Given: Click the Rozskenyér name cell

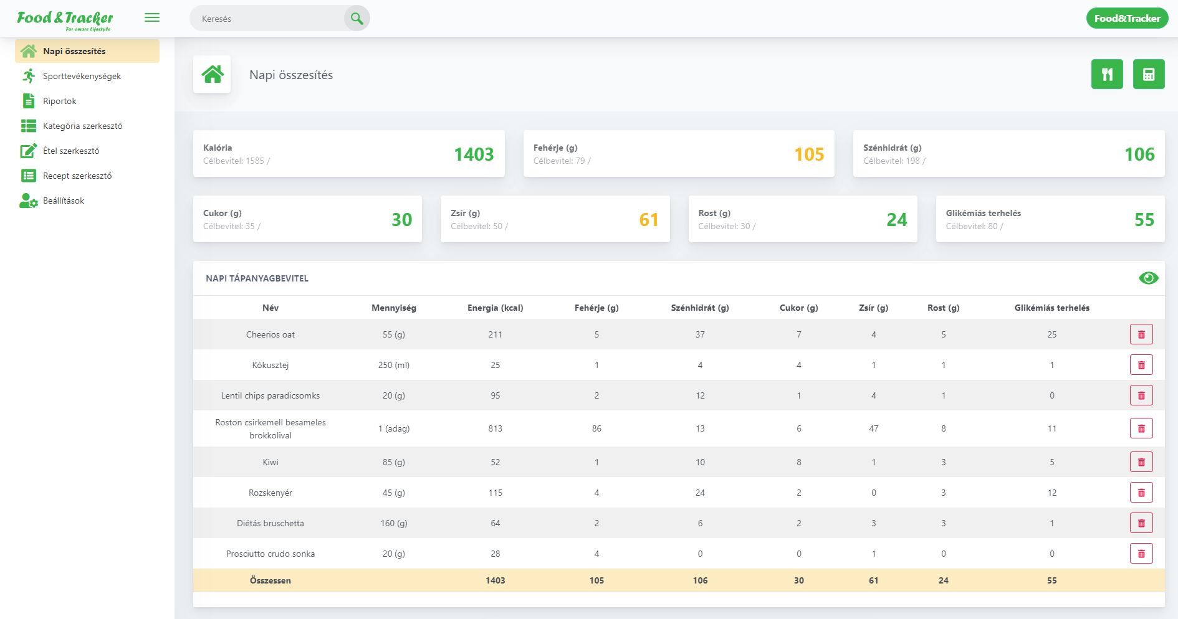Looking at the screenshot, I should coord(271,493).
